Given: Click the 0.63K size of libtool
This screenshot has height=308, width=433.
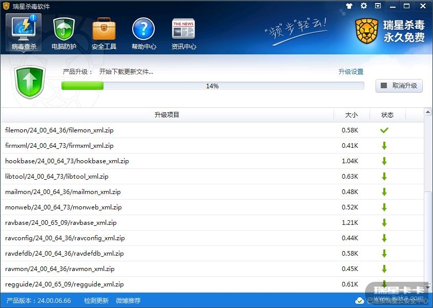Looking at the screenshot, I should [x=350, y=176].
